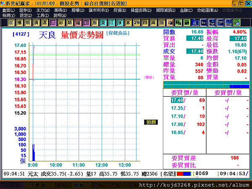
Task: Click the 額 toolbar icon
Action: pyautogui.click(x=145, y=23)
